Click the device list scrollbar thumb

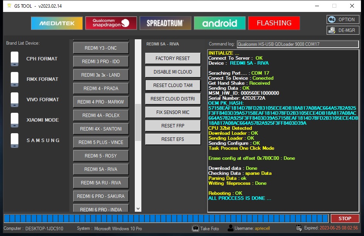coord(138,122)
